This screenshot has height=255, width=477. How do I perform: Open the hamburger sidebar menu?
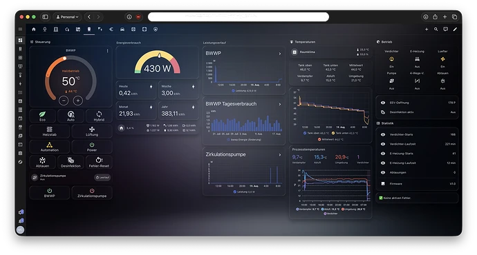coord(20,30)
